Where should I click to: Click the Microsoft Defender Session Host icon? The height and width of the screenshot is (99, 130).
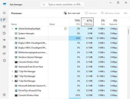(x=16, y=86)
